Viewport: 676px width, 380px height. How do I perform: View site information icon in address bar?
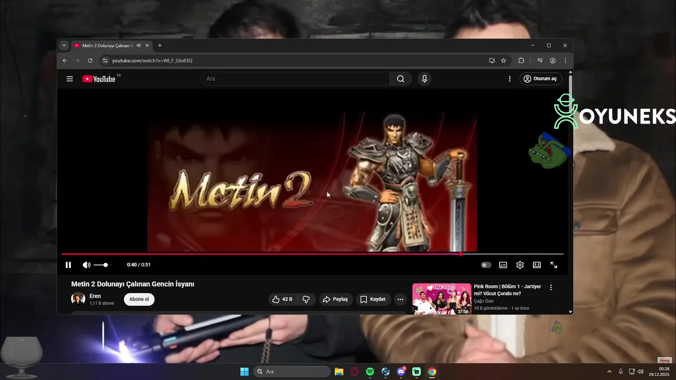pos(105,61)
